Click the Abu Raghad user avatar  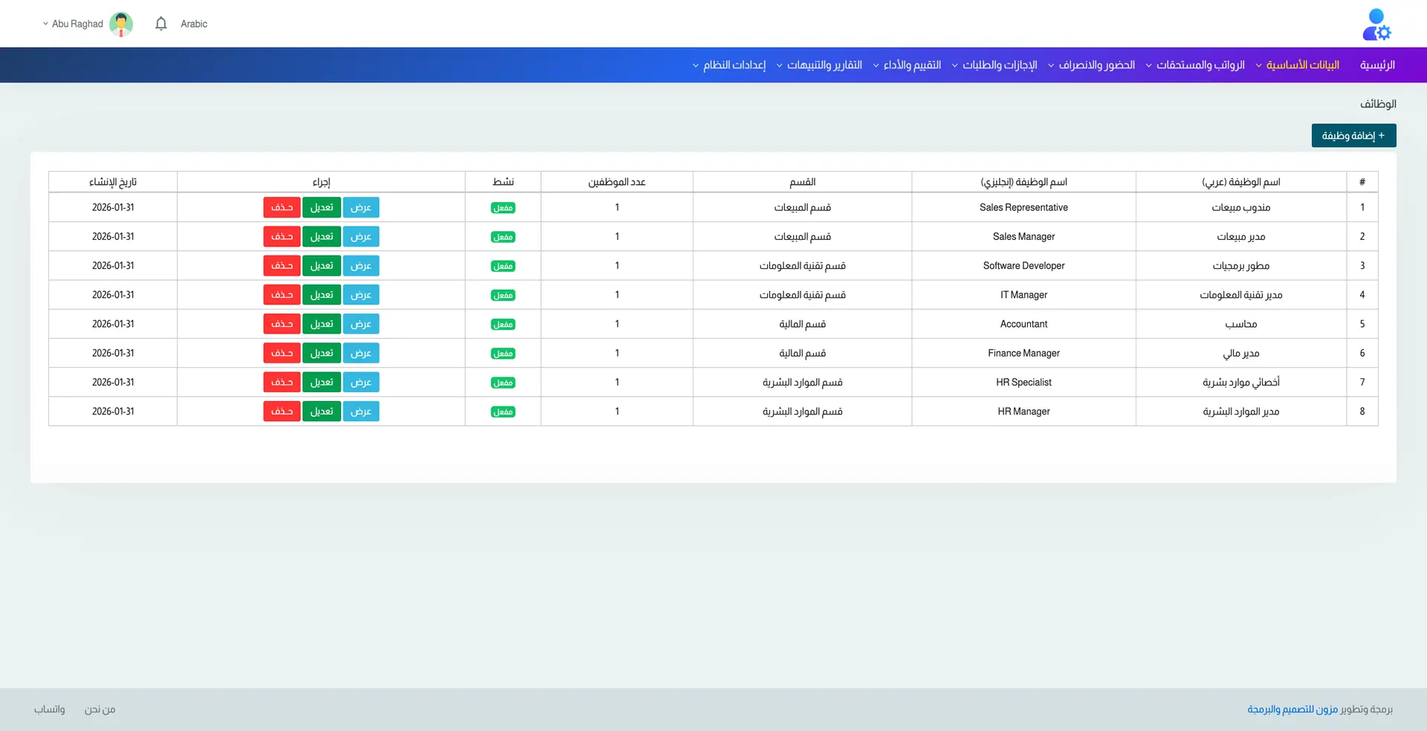(x=121, y=24)
